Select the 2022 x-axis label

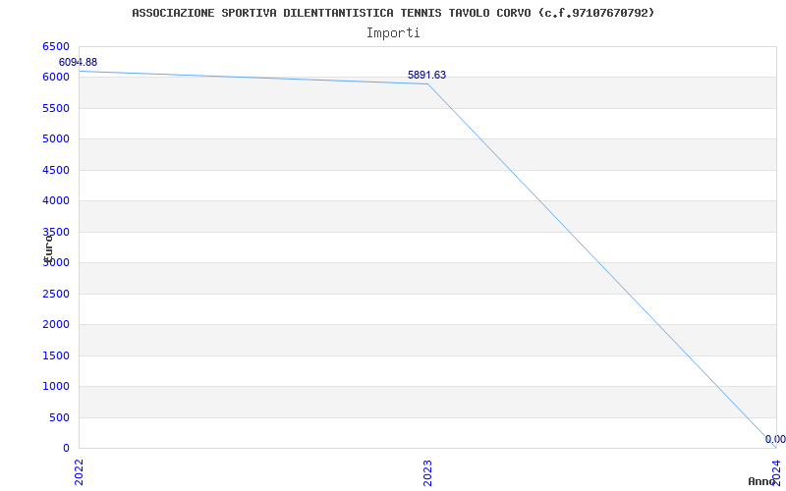pos(79,472)
